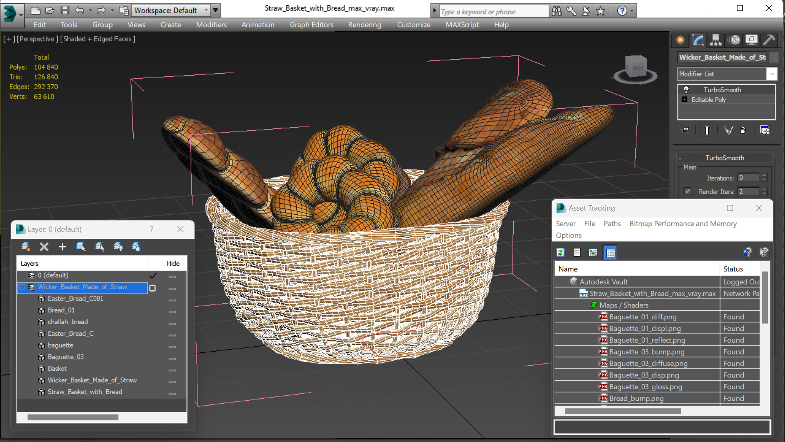Click the Iterations value field
The image size is (785, 442).
(748, 178)
